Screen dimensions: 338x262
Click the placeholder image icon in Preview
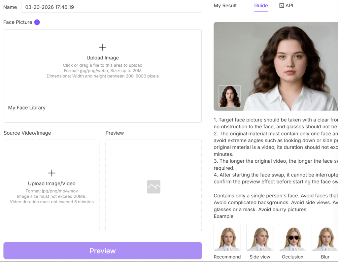pos(154,187)
